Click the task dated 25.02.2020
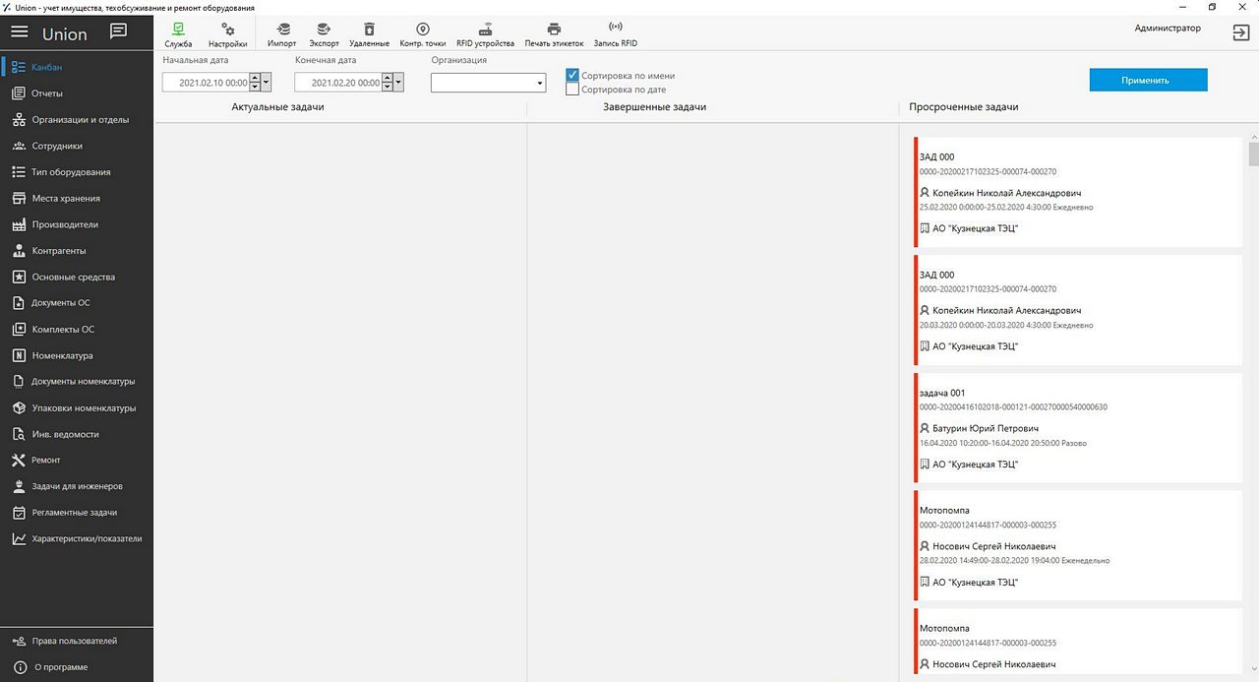 [x=1078, y=192]
